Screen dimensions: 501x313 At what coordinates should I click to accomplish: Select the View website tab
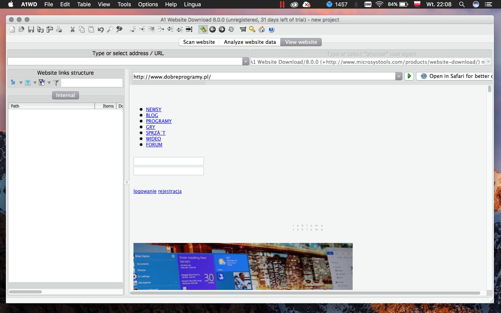coord(301,42)
